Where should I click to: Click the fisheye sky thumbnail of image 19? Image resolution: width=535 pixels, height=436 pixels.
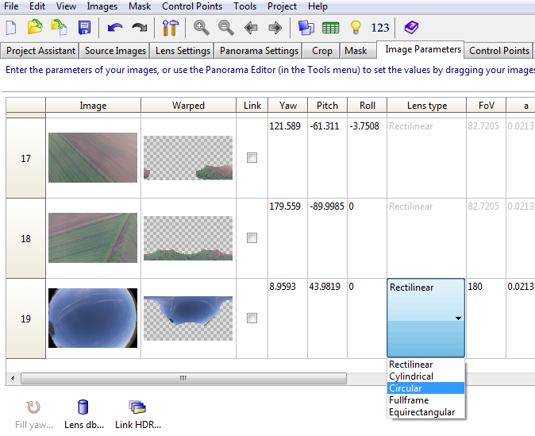[93, 318]
